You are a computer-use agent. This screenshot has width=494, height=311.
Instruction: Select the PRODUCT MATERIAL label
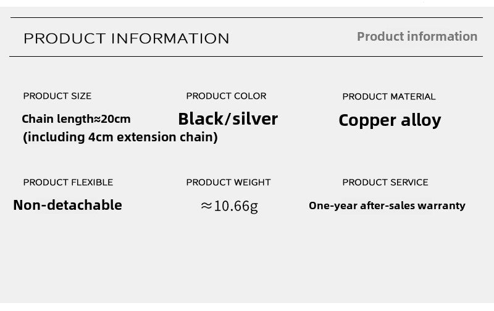389,96
